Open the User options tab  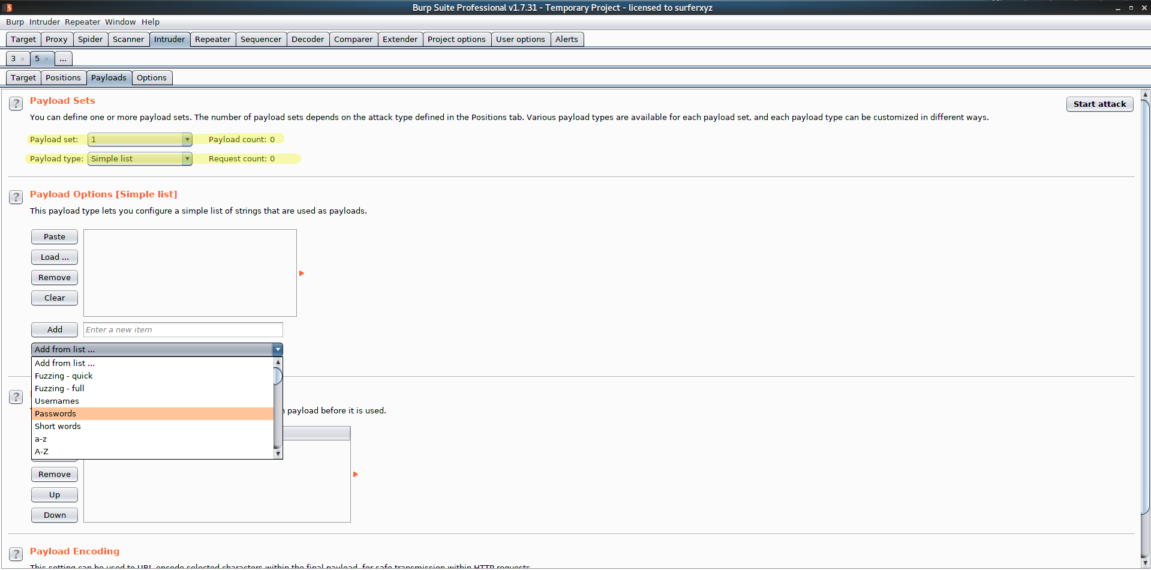[x=521, y=39]
